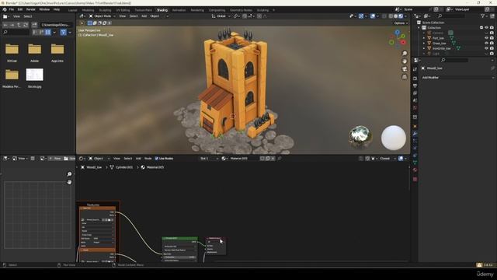Switch to the Shading workspace tab

coord(162,10)
